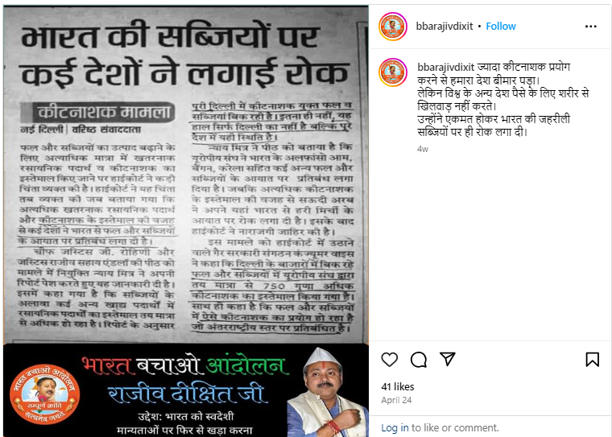This screenshot has width=612, height=437.
Task: Click the Hindi caption text block
Action: [x=503, y=100]
